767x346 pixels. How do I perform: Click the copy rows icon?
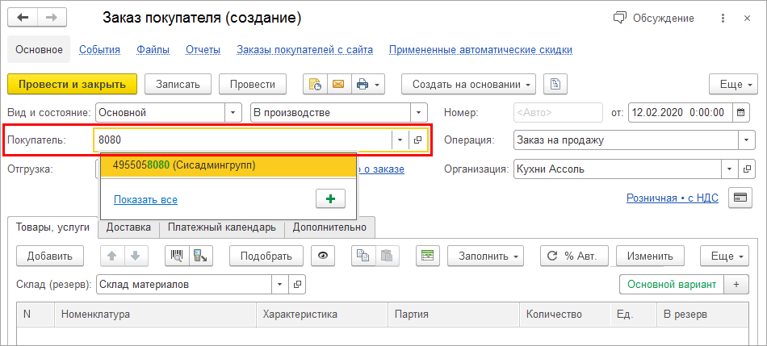pyautogui.click(x=361, y=256)
